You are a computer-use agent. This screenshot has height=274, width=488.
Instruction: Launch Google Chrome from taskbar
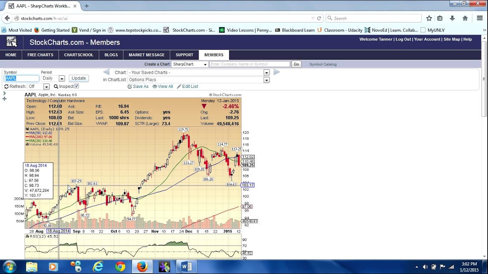120,267
